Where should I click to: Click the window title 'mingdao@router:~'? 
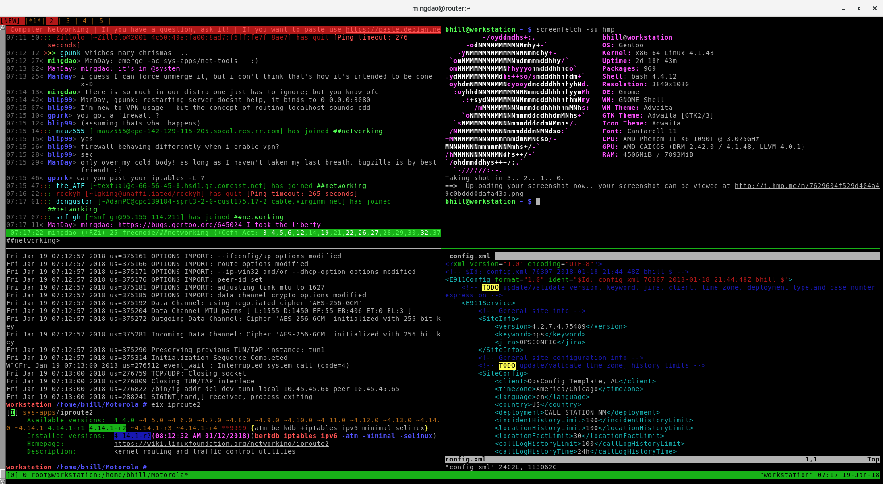(441, 8)
